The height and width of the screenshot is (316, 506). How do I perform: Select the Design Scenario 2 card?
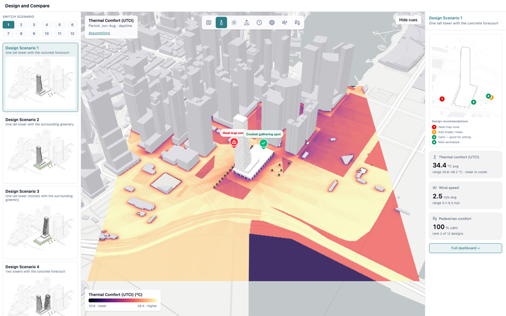pyautogui.click(x=40, y=149)
